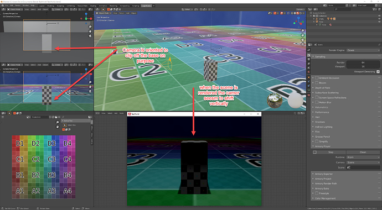Enable the Bloom checkbox
The width and height of the screenshot is (382, 210).
pos(317,83)
